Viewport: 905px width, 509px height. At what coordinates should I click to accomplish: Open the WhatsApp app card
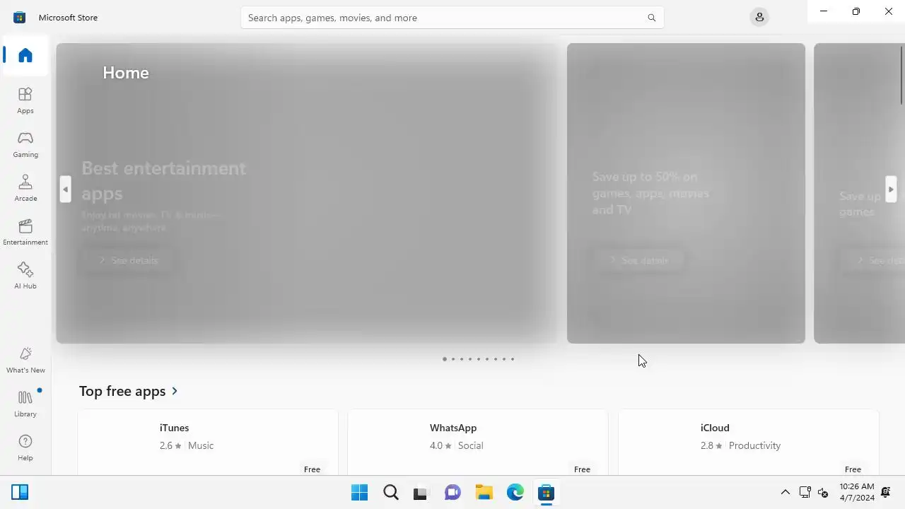pyautogui.click(x=478, y=443)
